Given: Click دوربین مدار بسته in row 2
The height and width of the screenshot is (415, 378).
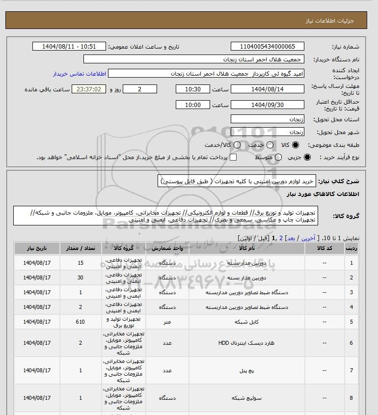Looking at the screenshot, I should click(247, 278).
